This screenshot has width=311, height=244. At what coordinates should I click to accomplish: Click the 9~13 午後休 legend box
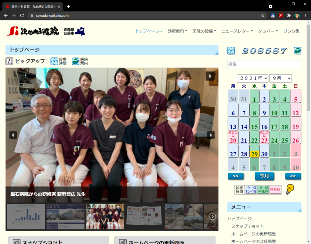(263, 190)
